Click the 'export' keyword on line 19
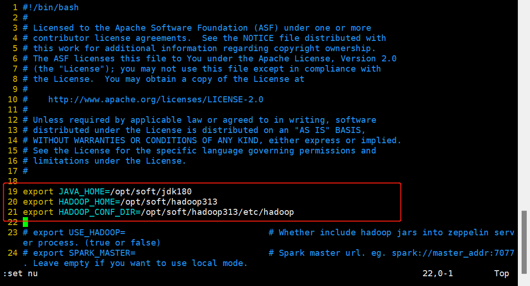Viewport: 530px width, 286px height. pyautogui.click(x=38, y=192)
